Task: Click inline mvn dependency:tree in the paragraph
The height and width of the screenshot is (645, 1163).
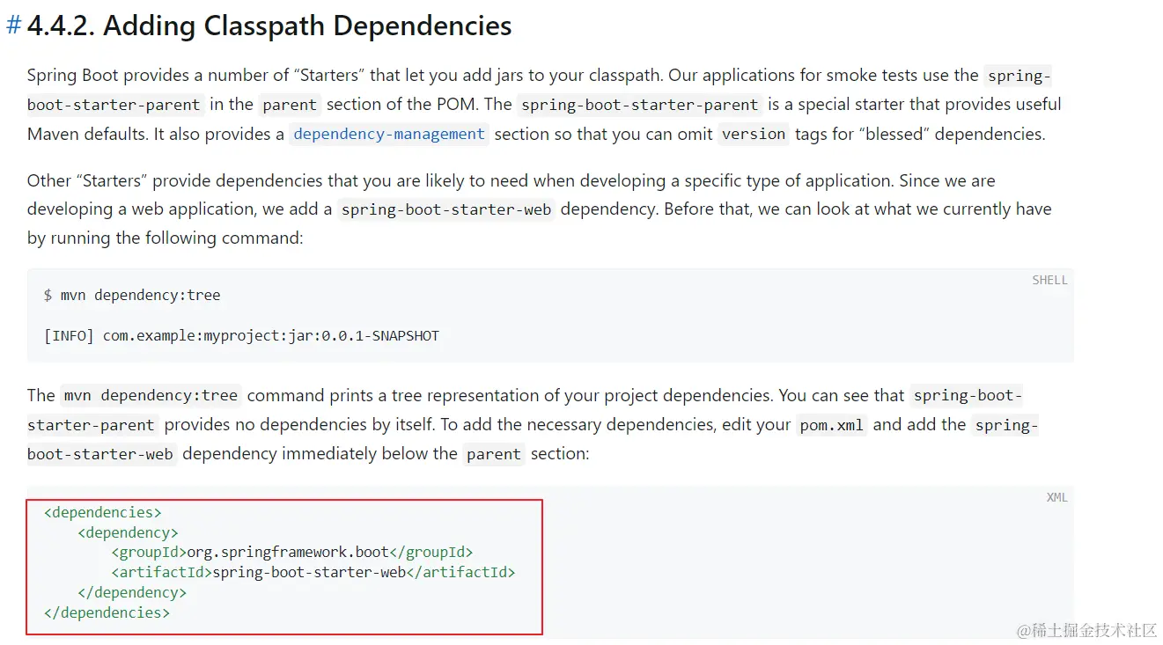Action: [x=152, y=396]
